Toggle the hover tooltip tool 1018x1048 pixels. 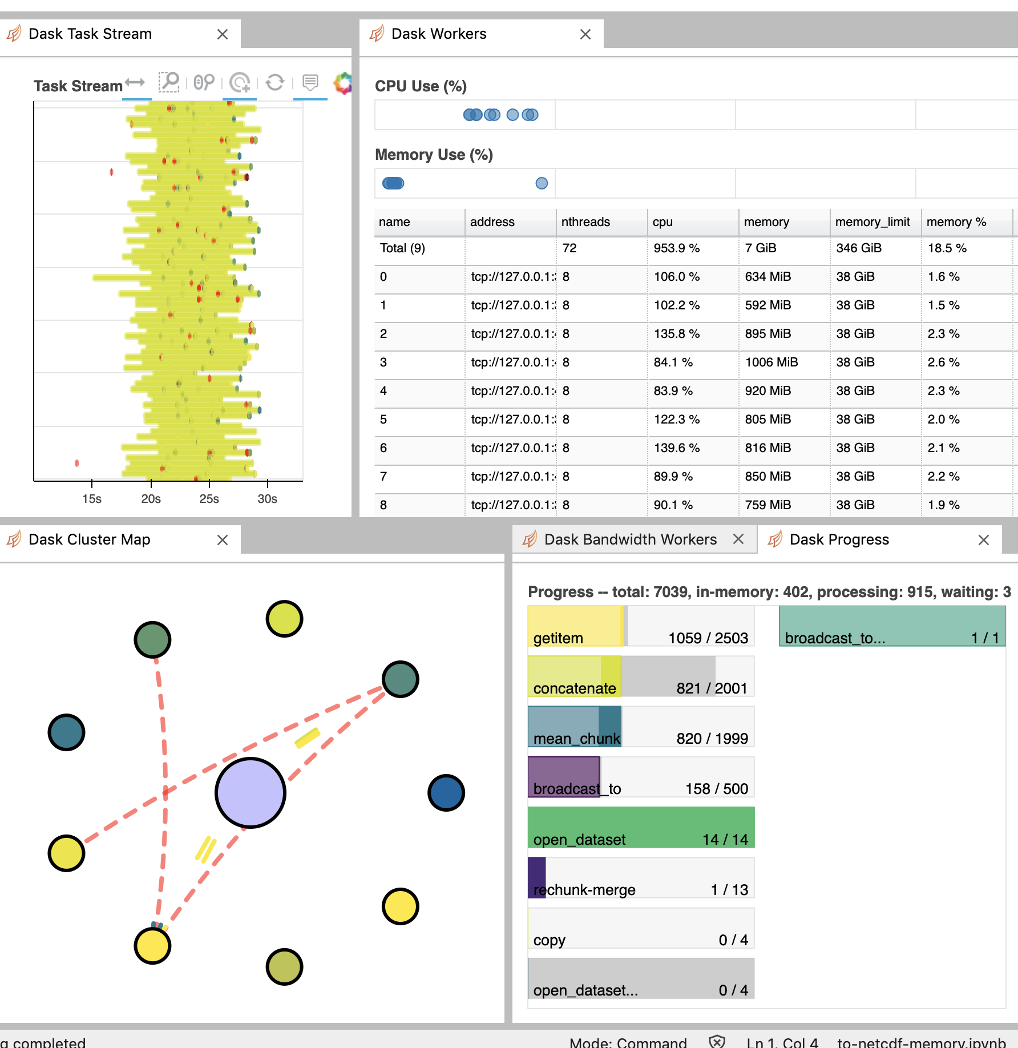[310, 83]
